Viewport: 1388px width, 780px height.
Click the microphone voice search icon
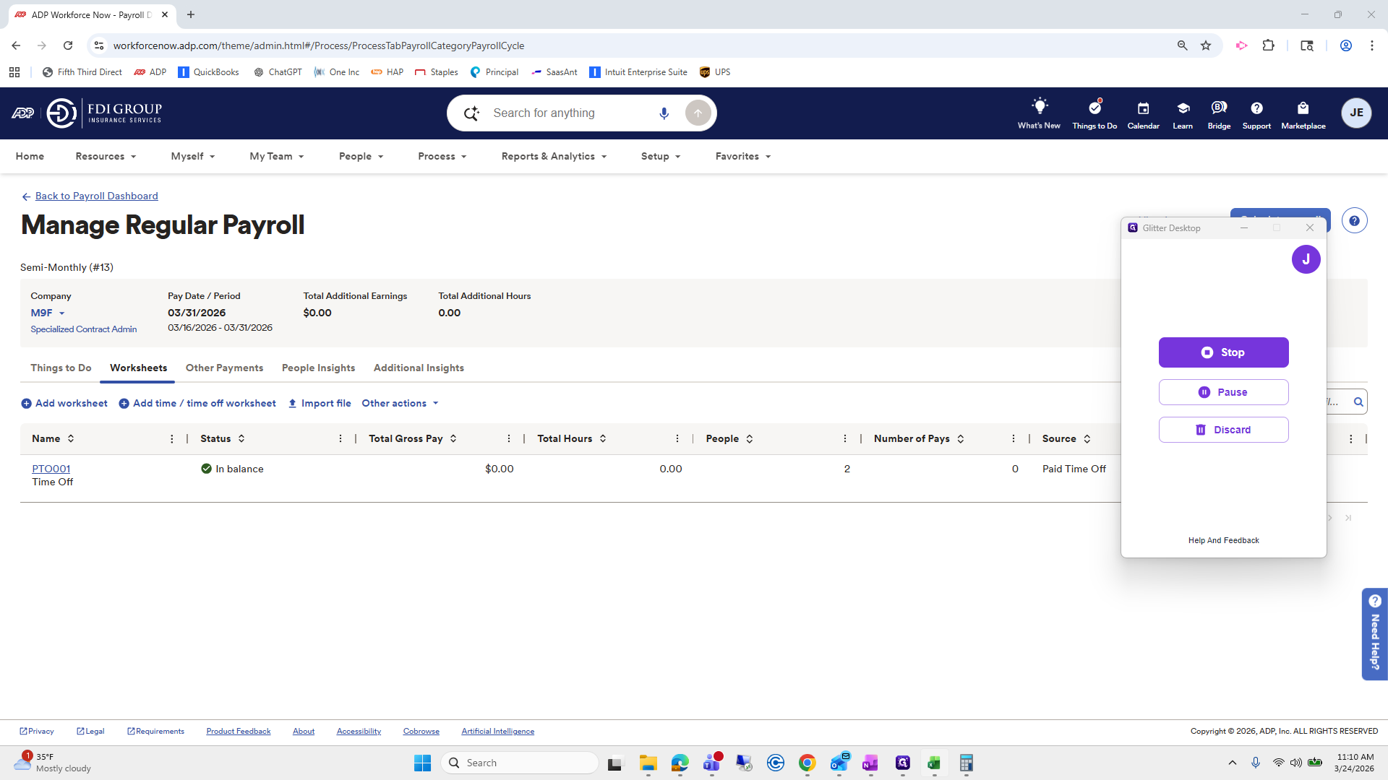(x=664, y=113)
